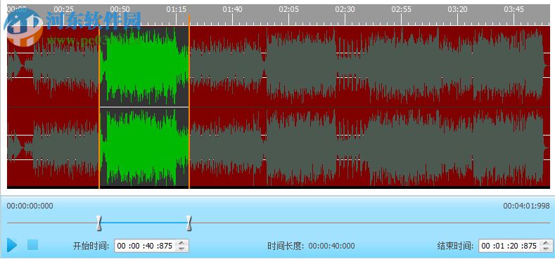Select the right range slider handle
This screenshot has height=264, width=555.
[189, 223]
